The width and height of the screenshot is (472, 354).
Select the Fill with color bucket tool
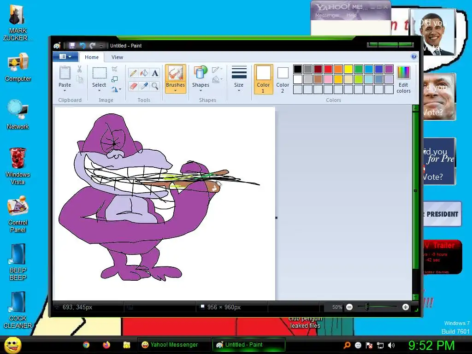[144, 73]
